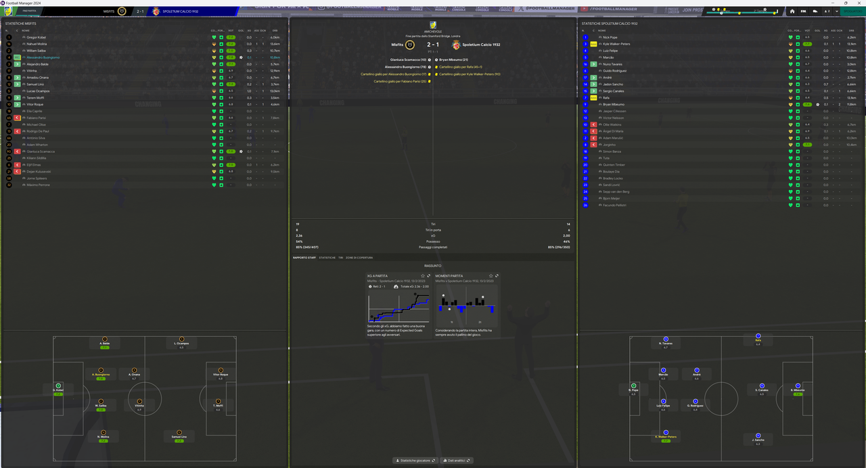The image size is (866, 468).
Task: Click Jorginho's red substituted-off arrow
Action: (593, 145)
